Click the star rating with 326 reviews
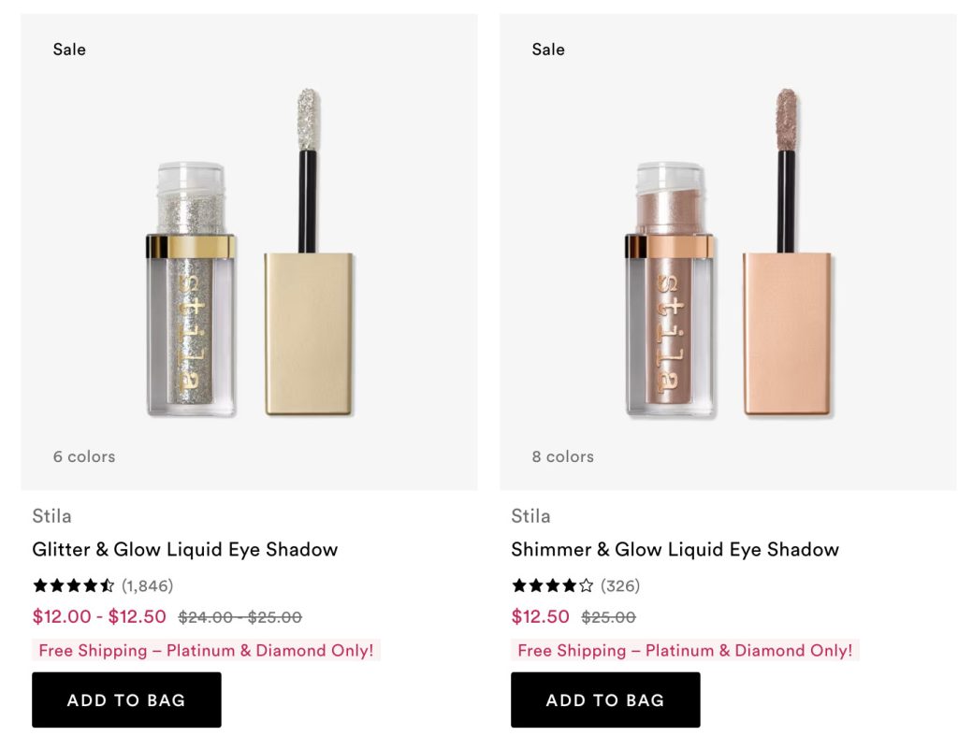This screenshot has width=958, height=750. (552, 586)
